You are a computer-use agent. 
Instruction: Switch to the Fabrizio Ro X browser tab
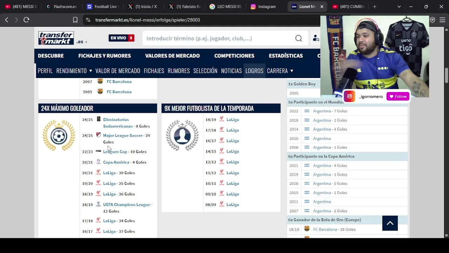coord(185,6)
